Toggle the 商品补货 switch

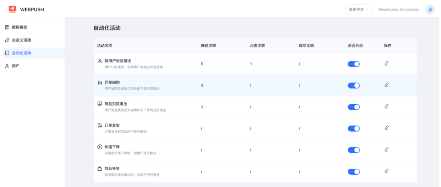pos(354,172)
